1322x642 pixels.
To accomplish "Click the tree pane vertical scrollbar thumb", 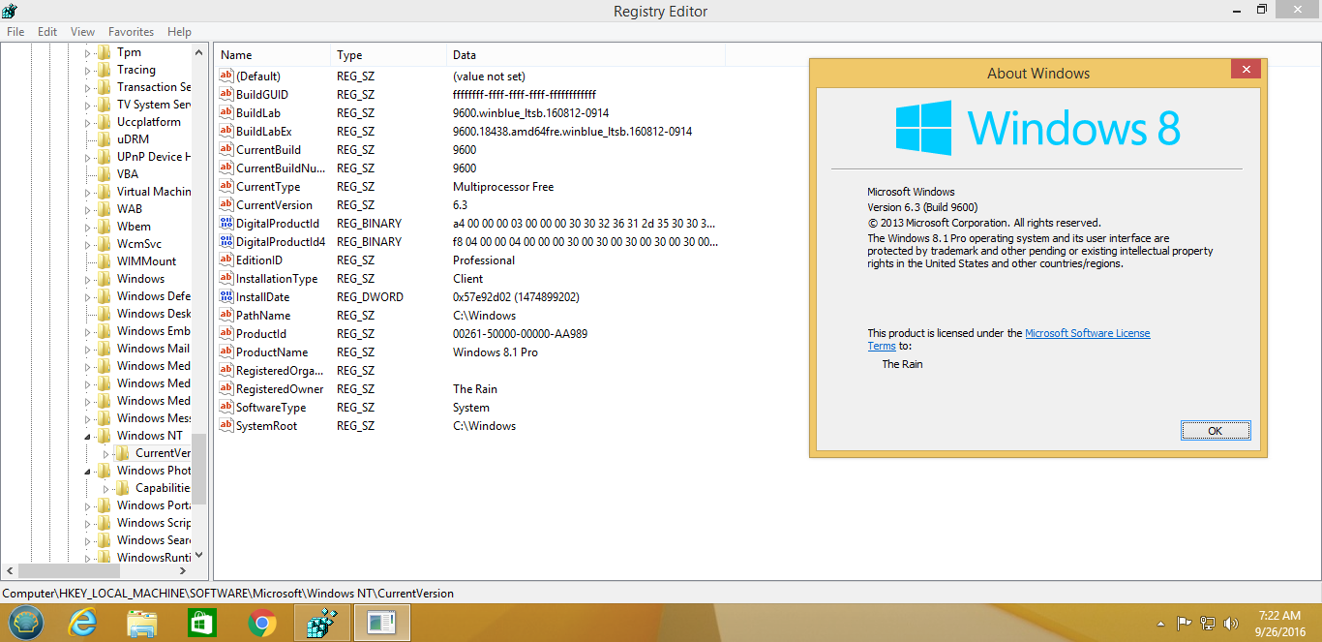I will [x=199, y=470].
